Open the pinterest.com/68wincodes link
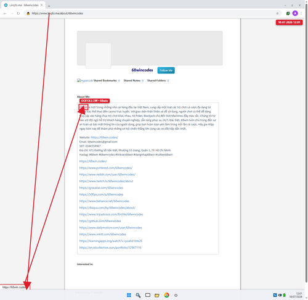 point(106,168)
